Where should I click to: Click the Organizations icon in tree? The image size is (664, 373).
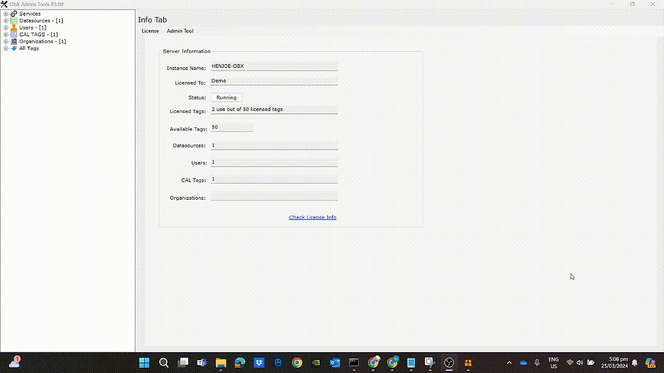pyautogui.click(x=14, y=41)
